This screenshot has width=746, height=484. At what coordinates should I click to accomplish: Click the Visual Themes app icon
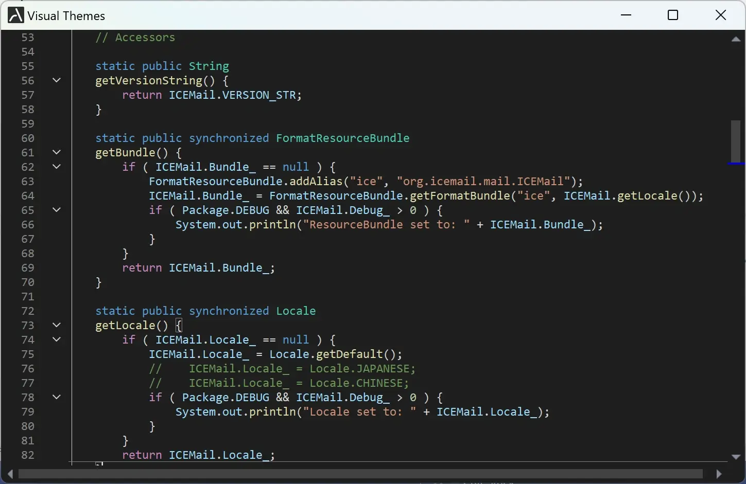click(x=15, y=15)
